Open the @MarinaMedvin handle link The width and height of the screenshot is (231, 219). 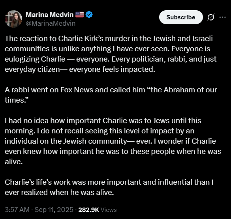pos(51,23)
